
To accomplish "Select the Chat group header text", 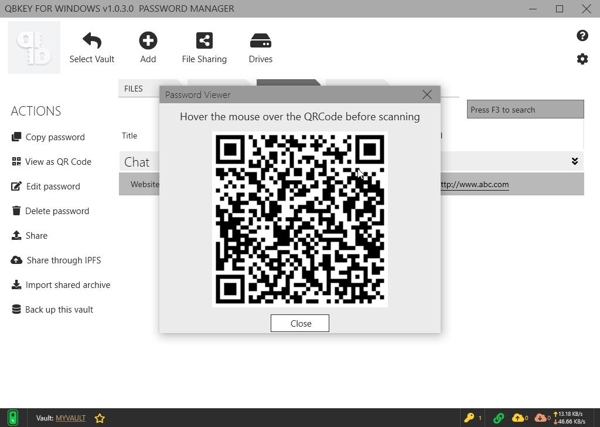I will (137, 162).
